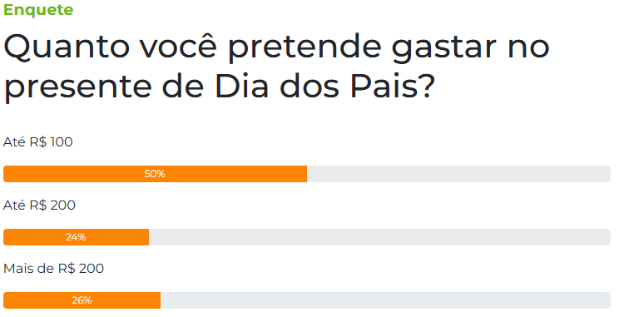
Task: Click the green Enquete heading
Action: (x=38, y=10)
